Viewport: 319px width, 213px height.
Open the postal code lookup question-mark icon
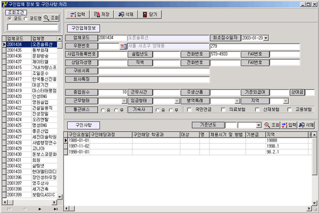pyautogui.click(x=124, y=46)
